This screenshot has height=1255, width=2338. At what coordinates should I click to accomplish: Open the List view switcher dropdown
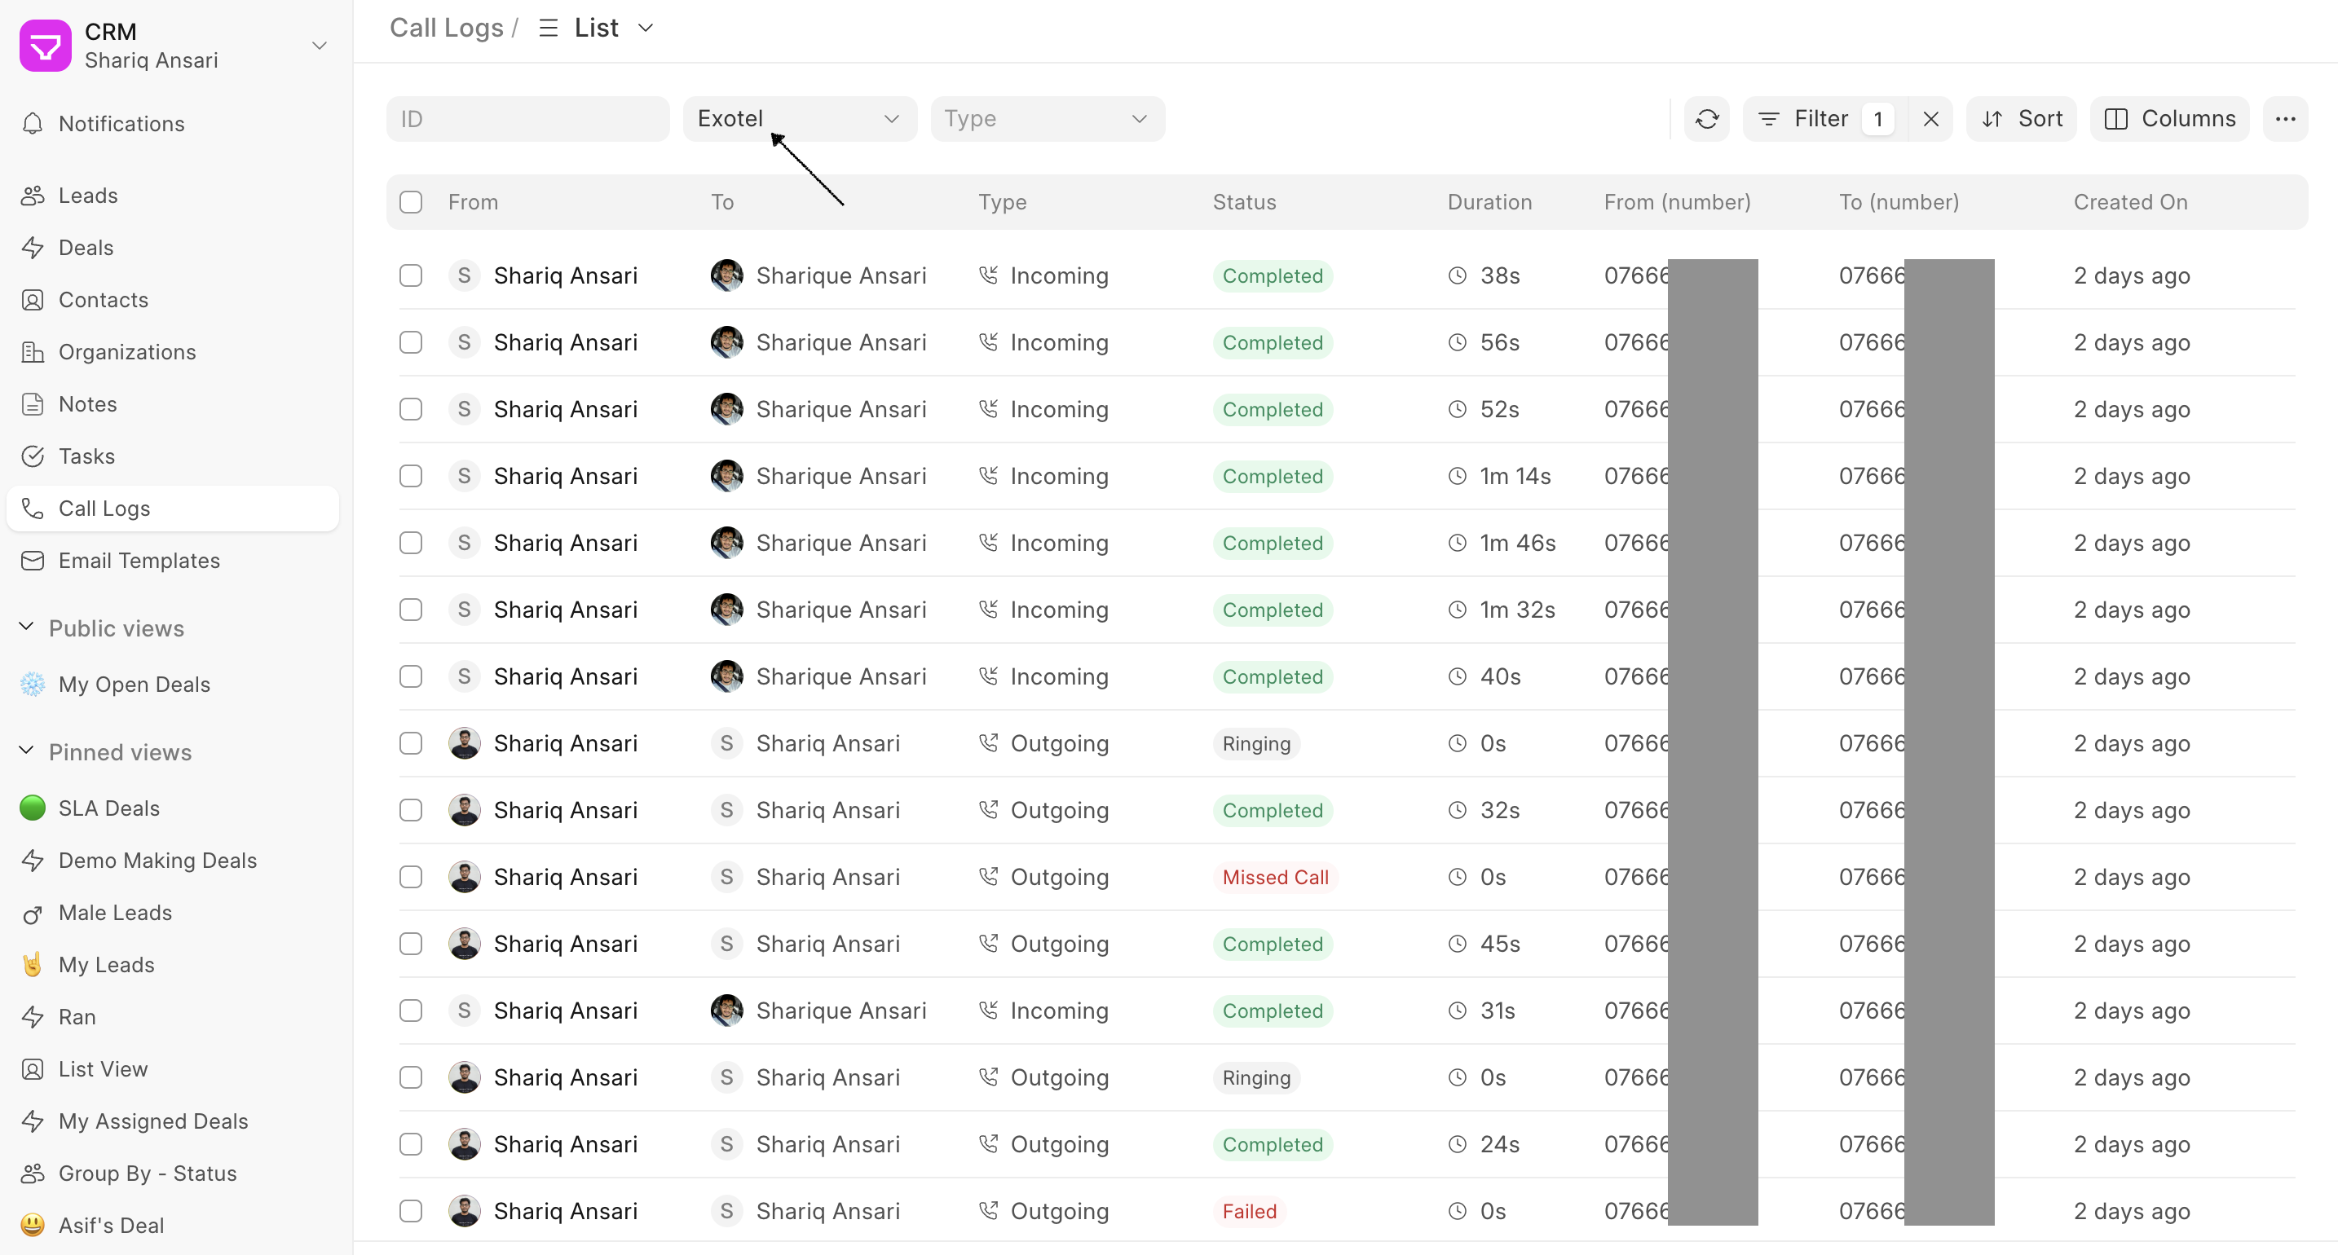click(x=596, y=29)
